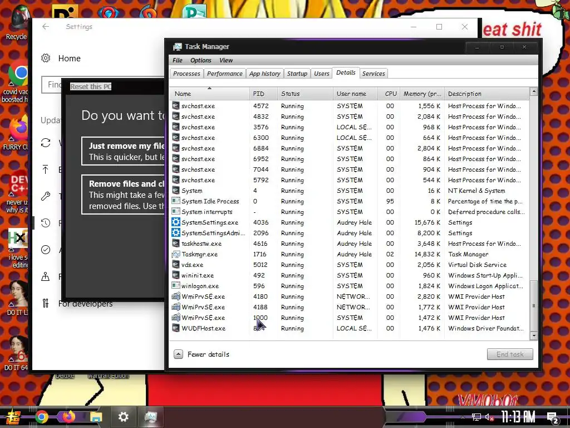Image resolution: width=570 pixels, height=428 pixels.
Task: Select the svchost.exe row with PID 6884
Action: pos(350,148)
